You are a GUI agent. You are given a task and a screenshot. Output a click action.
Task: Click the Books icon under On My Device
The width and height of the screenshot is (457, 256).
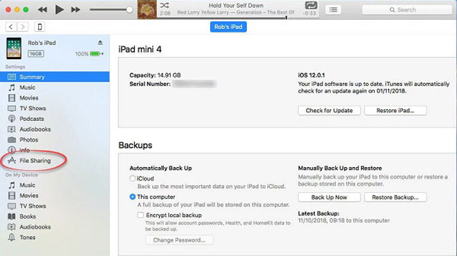pyautogui.click(x=12, y=217)
